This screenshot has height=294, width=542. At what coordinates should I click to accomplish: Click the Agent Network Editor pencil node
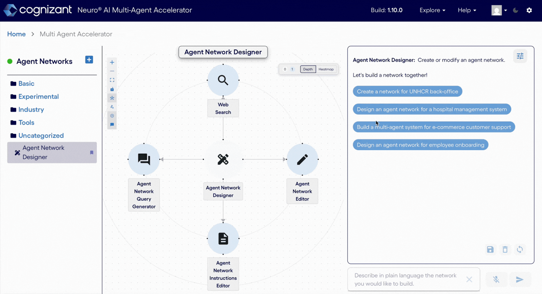302,159
